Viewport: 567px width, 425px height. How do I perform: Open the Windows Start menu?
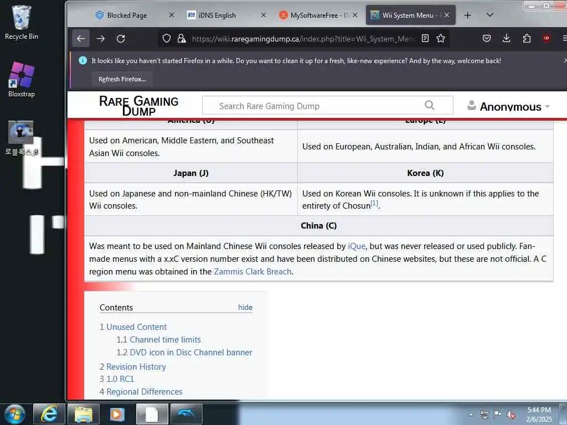click(14, 414)
